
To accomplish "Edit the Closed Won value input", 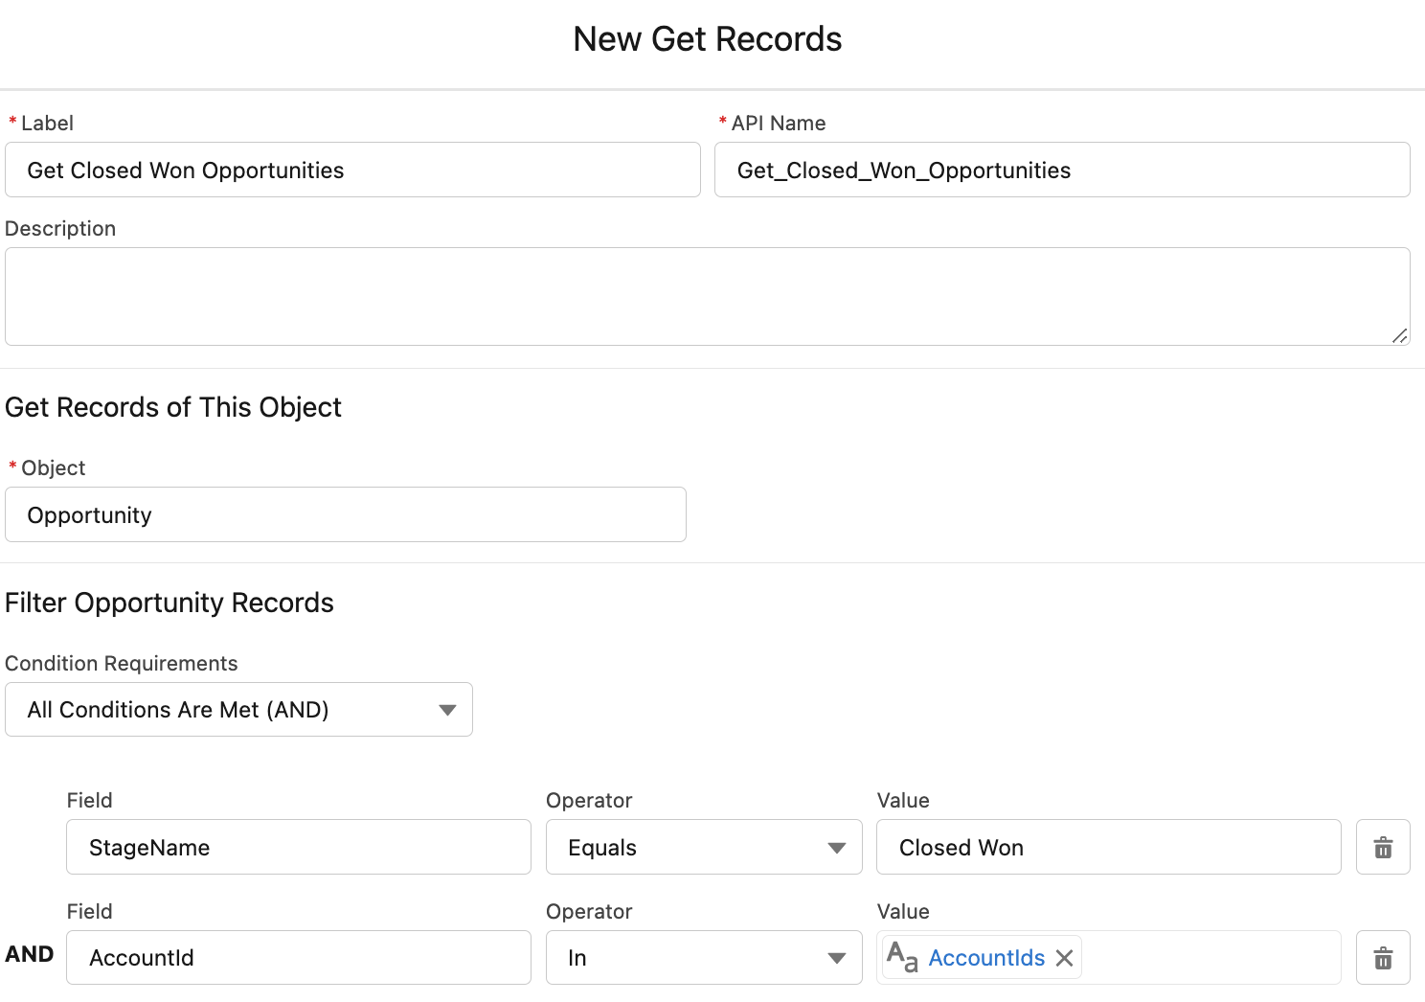I will [x=1108, y=847].
